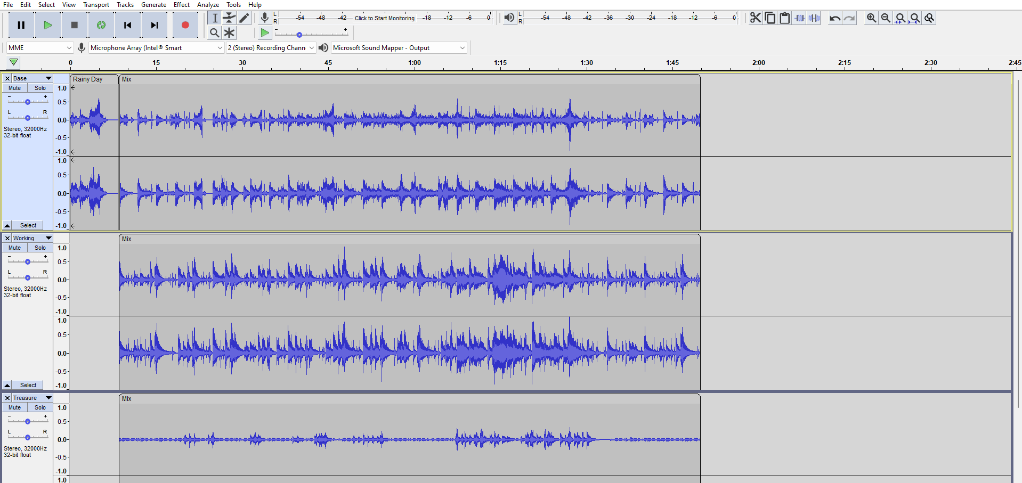Stop playback with the Stop button
Image resolution: width=1022 pixels, height=483 pixels.
(75, 25)
